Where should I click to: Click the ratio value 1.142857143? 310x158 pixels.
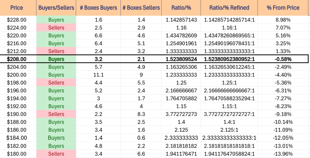(x=181, y=20)
